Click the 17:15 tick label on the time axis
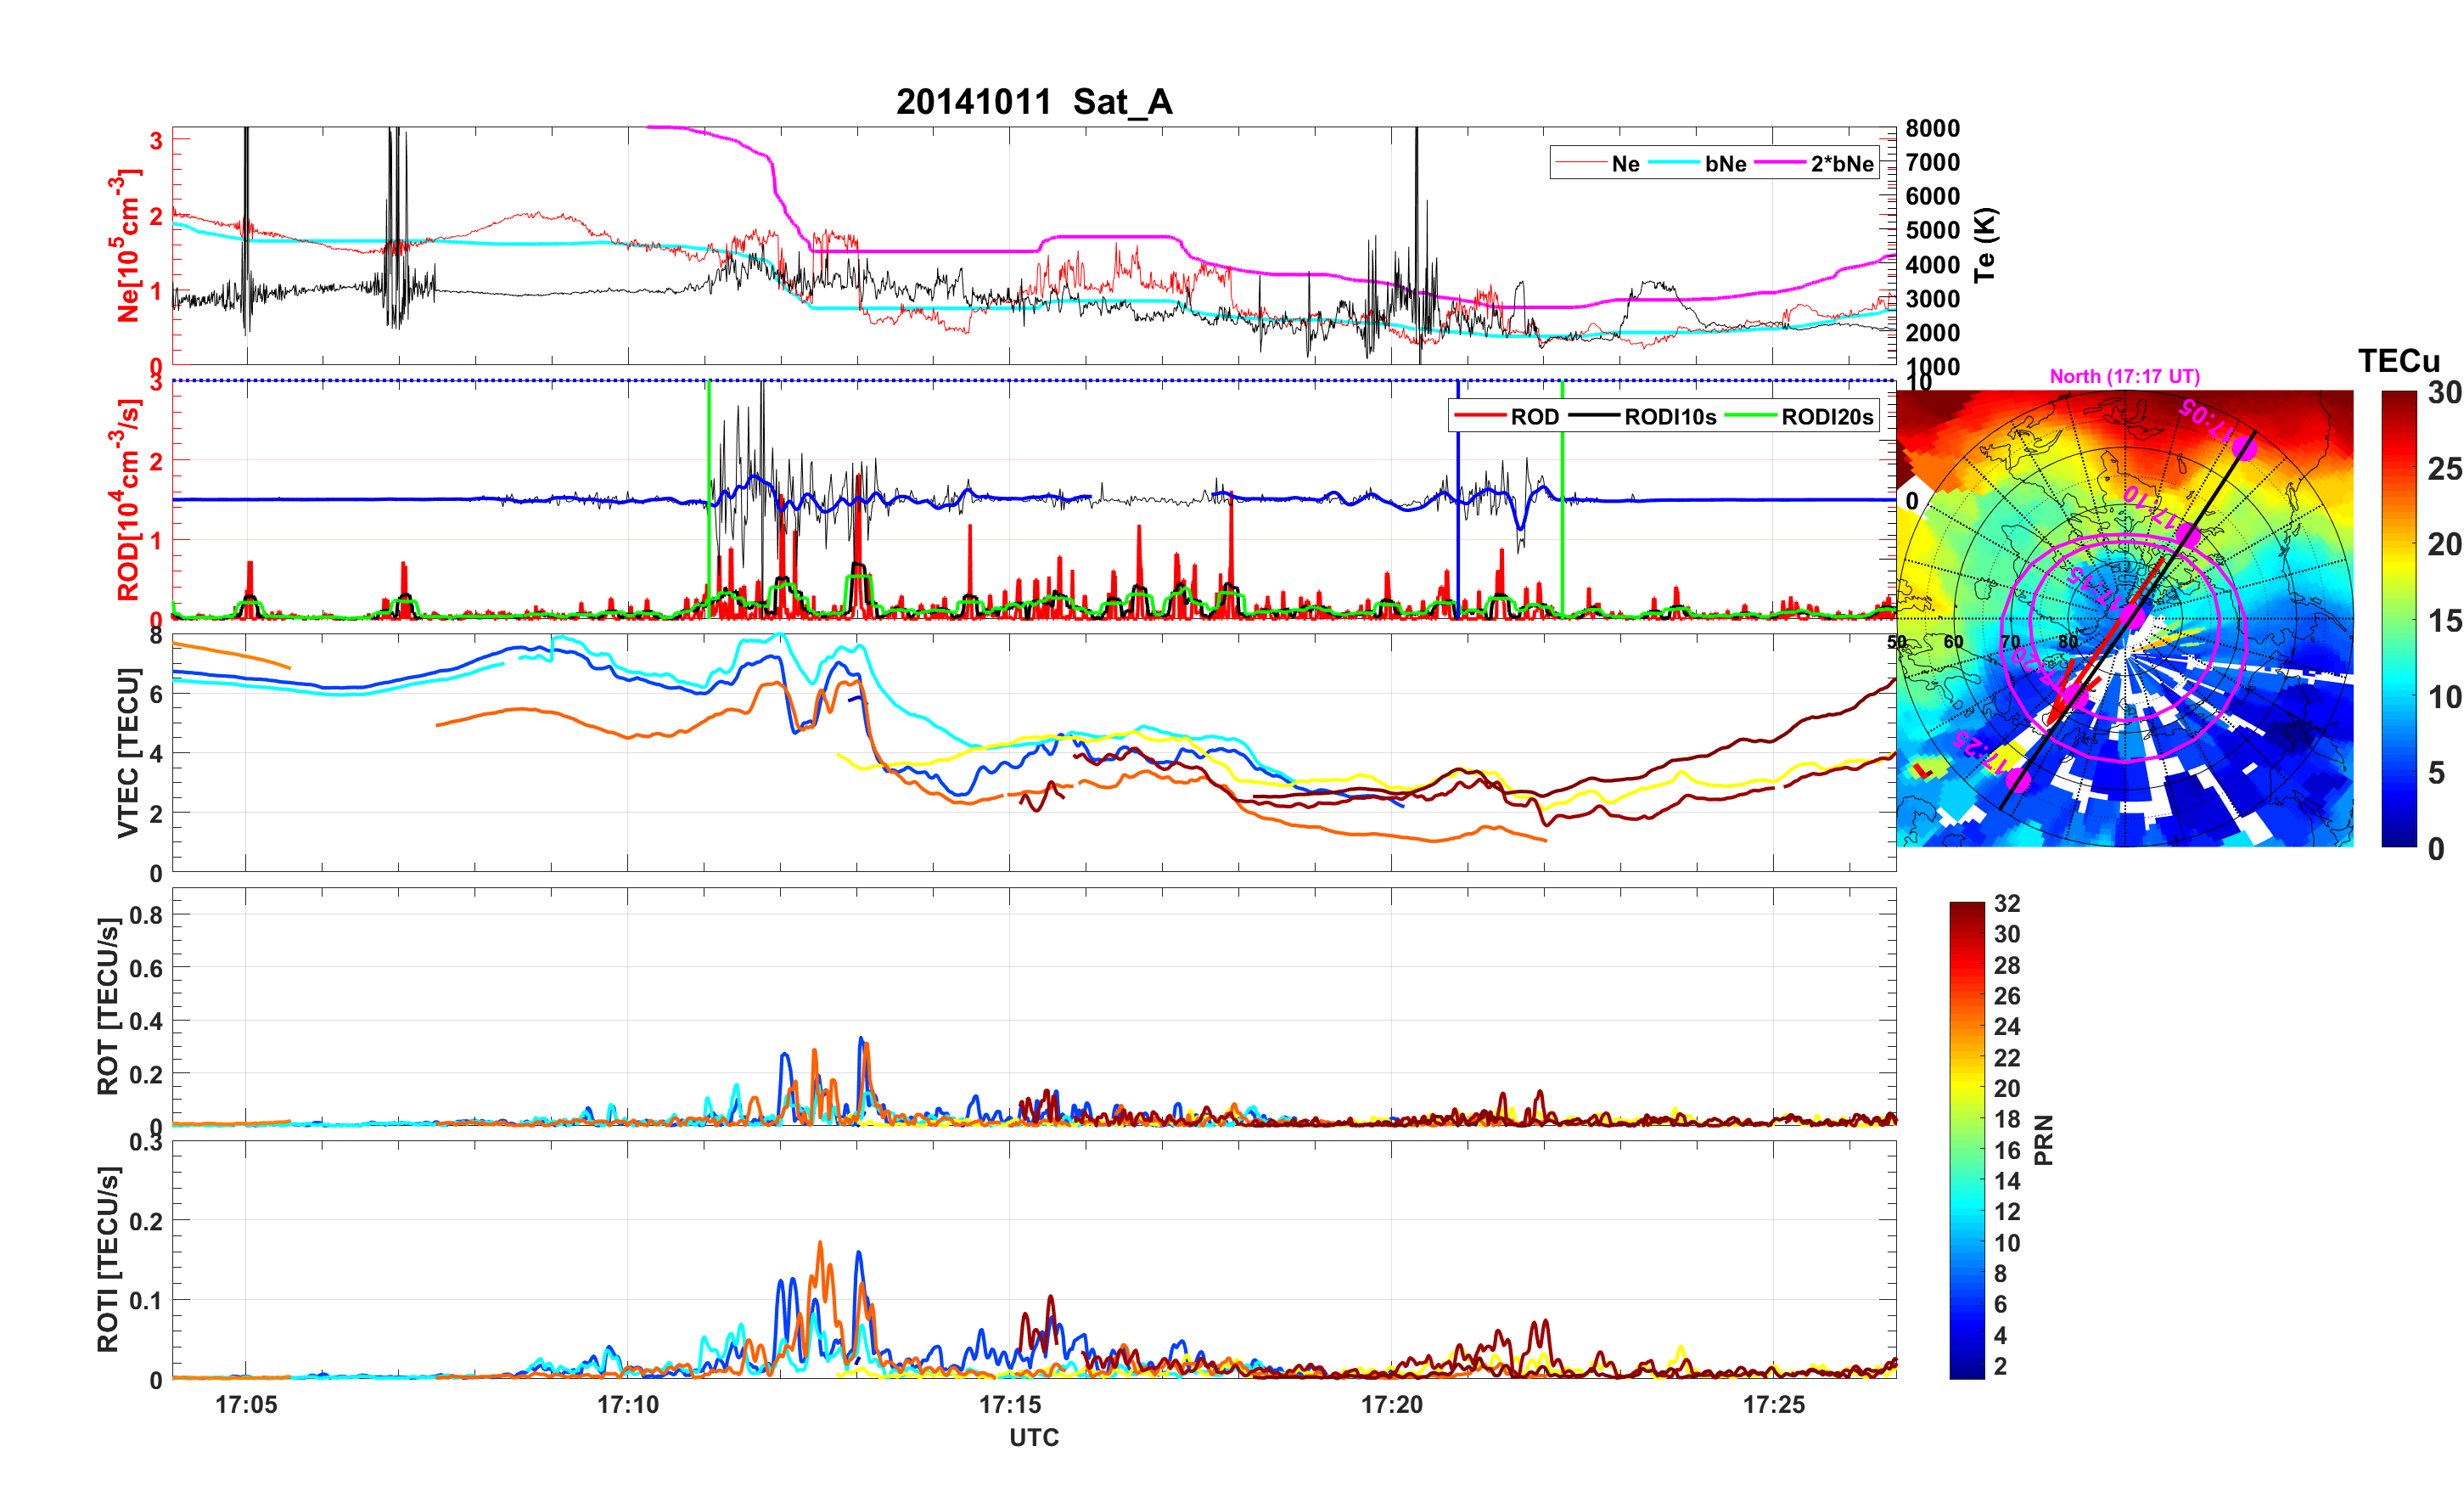 [1009, 1405]
